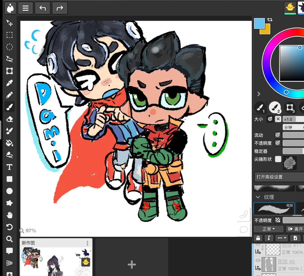Click the yellow chick user avatar
The image size is (304, 276).
pyautogui.click(x=290, y=8)
